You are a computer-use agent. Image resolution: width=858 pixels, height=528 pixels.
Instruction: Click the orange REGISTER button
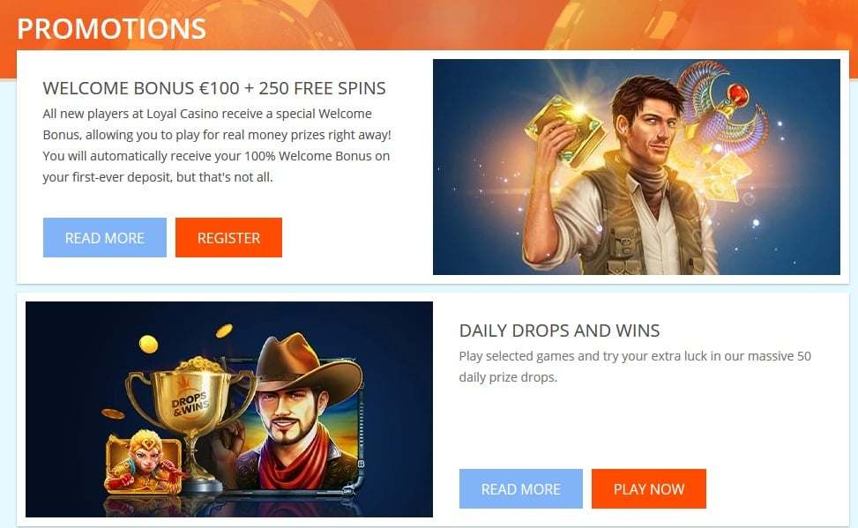click(228, 237)
